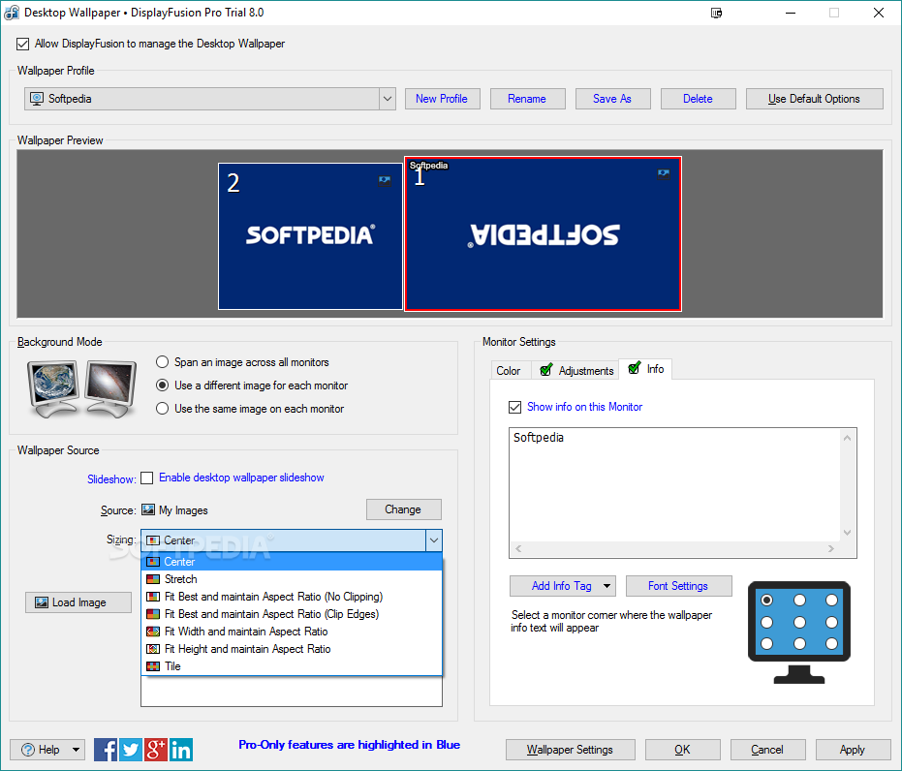The height and width of the screenshot is (771, 902).
Task: Click the info box horizontal scrollbar left arrow
Action: [x=518, y=549]
